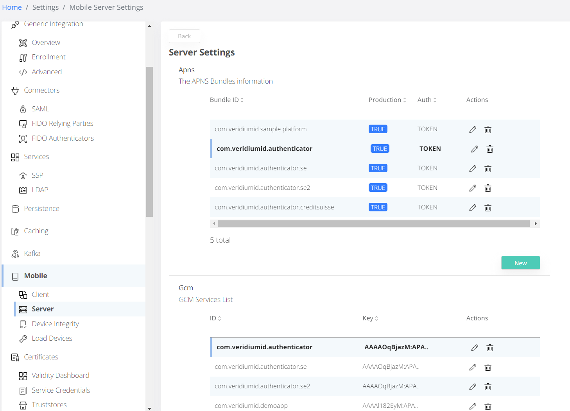This screenshot has width=570, height=411.
Task: Delete com.veridiumid.authenticator.se APNS entry
Action: pyautogui.click(x=488, y=169)
